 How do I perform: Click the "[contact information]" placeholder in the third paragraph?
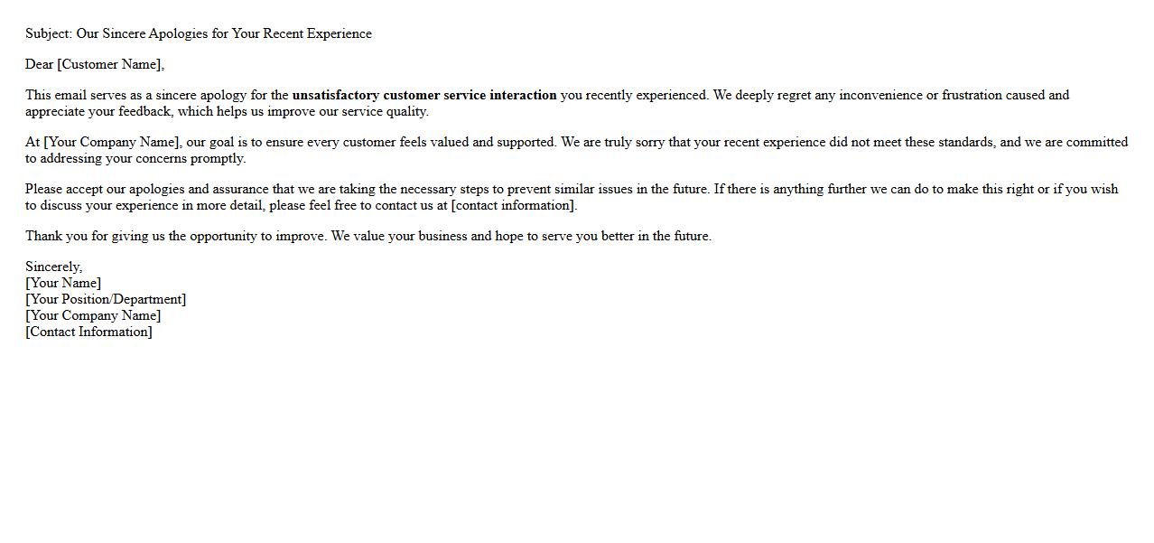(513, 205)
